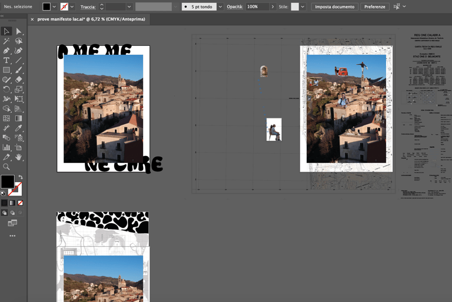Select the Perspective Grid tool
Image resolution: width=452 pixels, height=302 pixels.
18,109
